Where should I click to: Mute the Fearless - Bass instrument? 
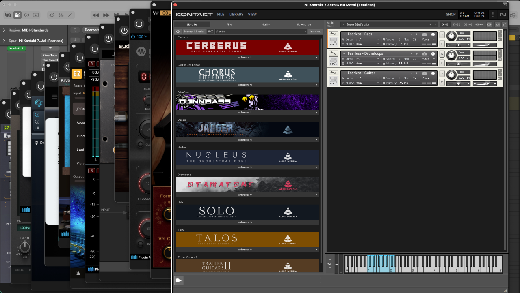point(442,43)
